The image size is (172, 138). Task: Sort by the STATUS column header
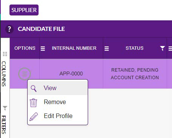tap(135, 48)
